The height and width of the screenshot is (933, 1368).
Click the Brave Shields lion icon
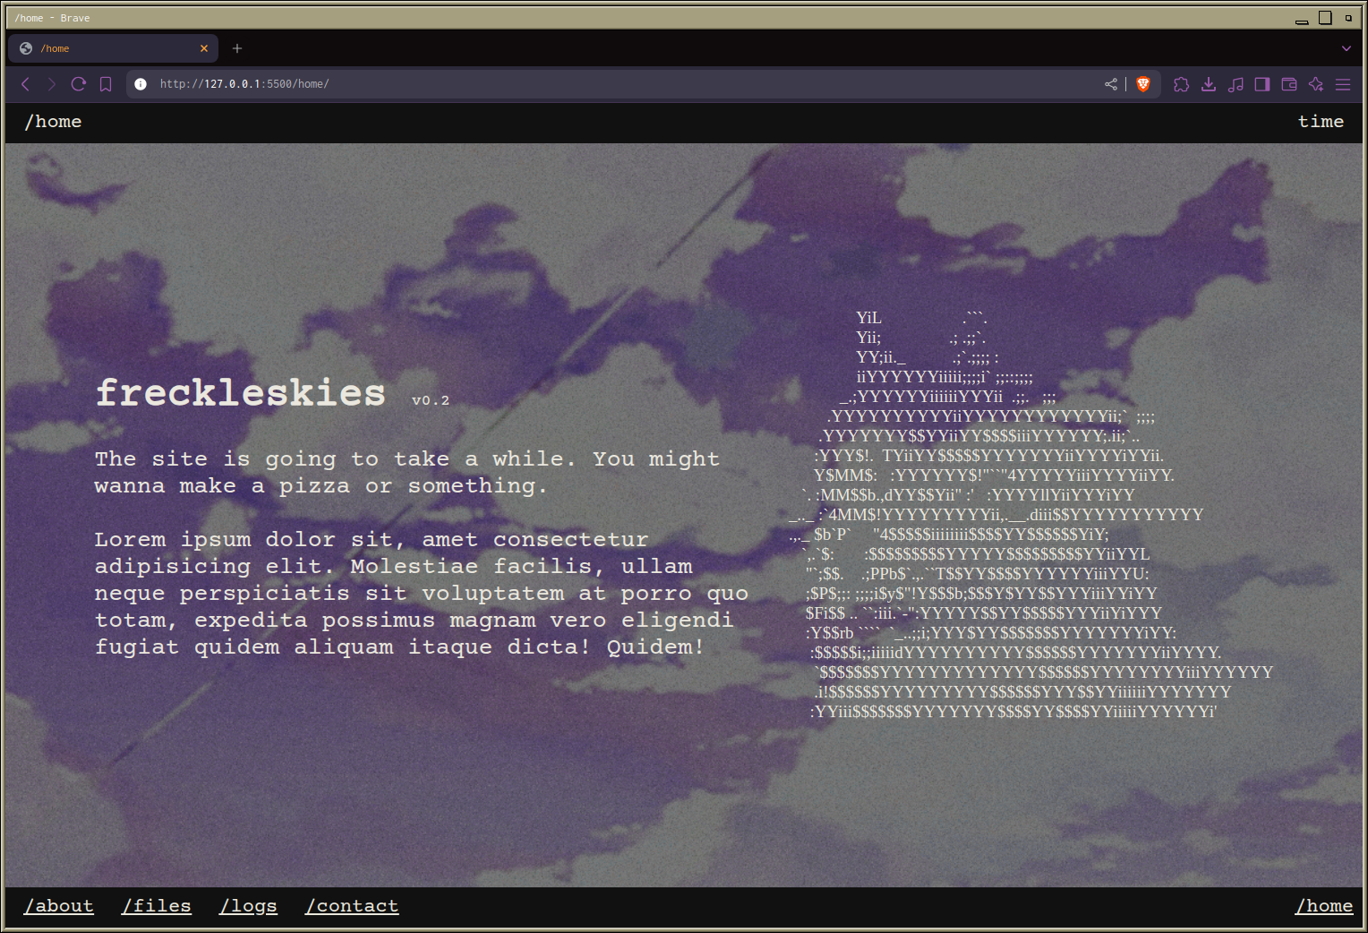click(1142, 84)
